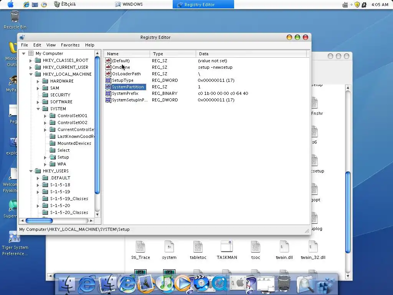
Task: Collapse SYSTEM key arrow
Action: (38, 109)
